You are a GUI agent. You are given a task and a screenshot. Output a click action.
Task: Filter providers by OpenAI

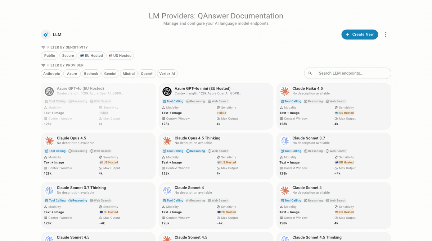click(x=147, y=74)
